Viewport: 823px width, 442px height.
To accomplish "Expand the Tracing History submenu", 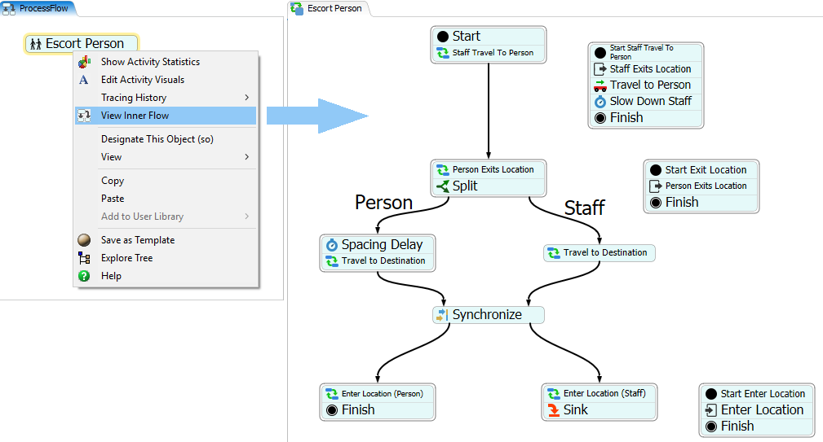I will tap(247, 98).
